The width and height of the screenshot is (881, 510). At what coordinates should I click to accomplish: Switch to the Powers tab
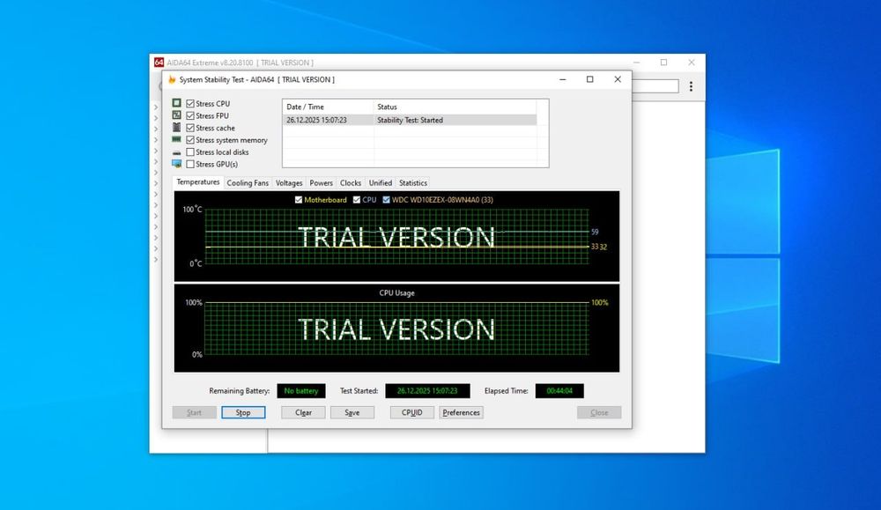click(x=321, y=183)
